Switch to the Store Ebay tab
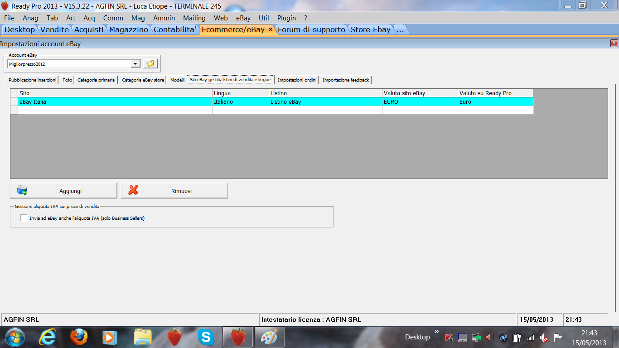This screenshot has width=619, height=348. click(x=371, y=29)
